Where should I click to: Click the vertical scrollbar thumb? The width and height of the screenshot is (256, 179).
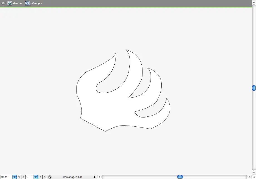(x=254, y=88)
